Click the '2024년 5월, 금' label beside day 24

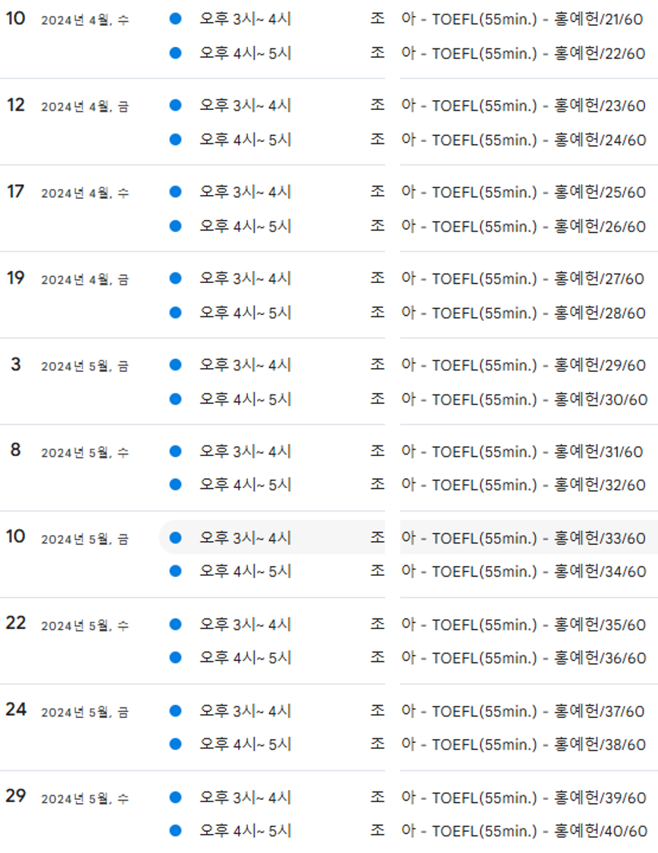[85, 712]
